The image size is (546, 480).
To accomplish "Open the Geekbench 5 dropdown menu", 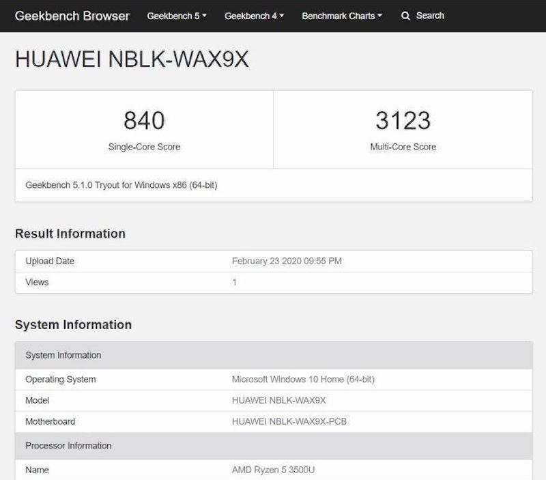I will tap(176, 16).
